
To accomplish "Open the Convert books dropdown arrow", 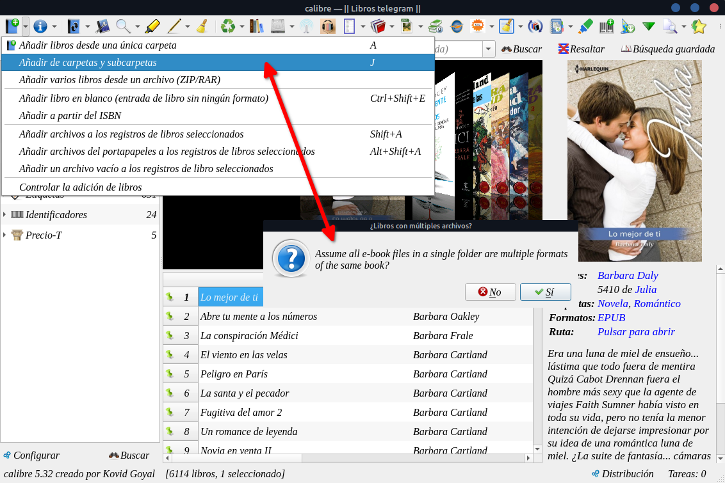I will 87,26.
